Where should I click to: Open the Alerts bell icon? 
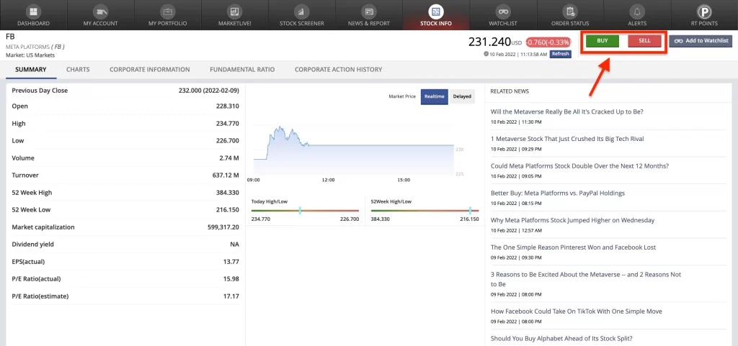coord(637,12)
